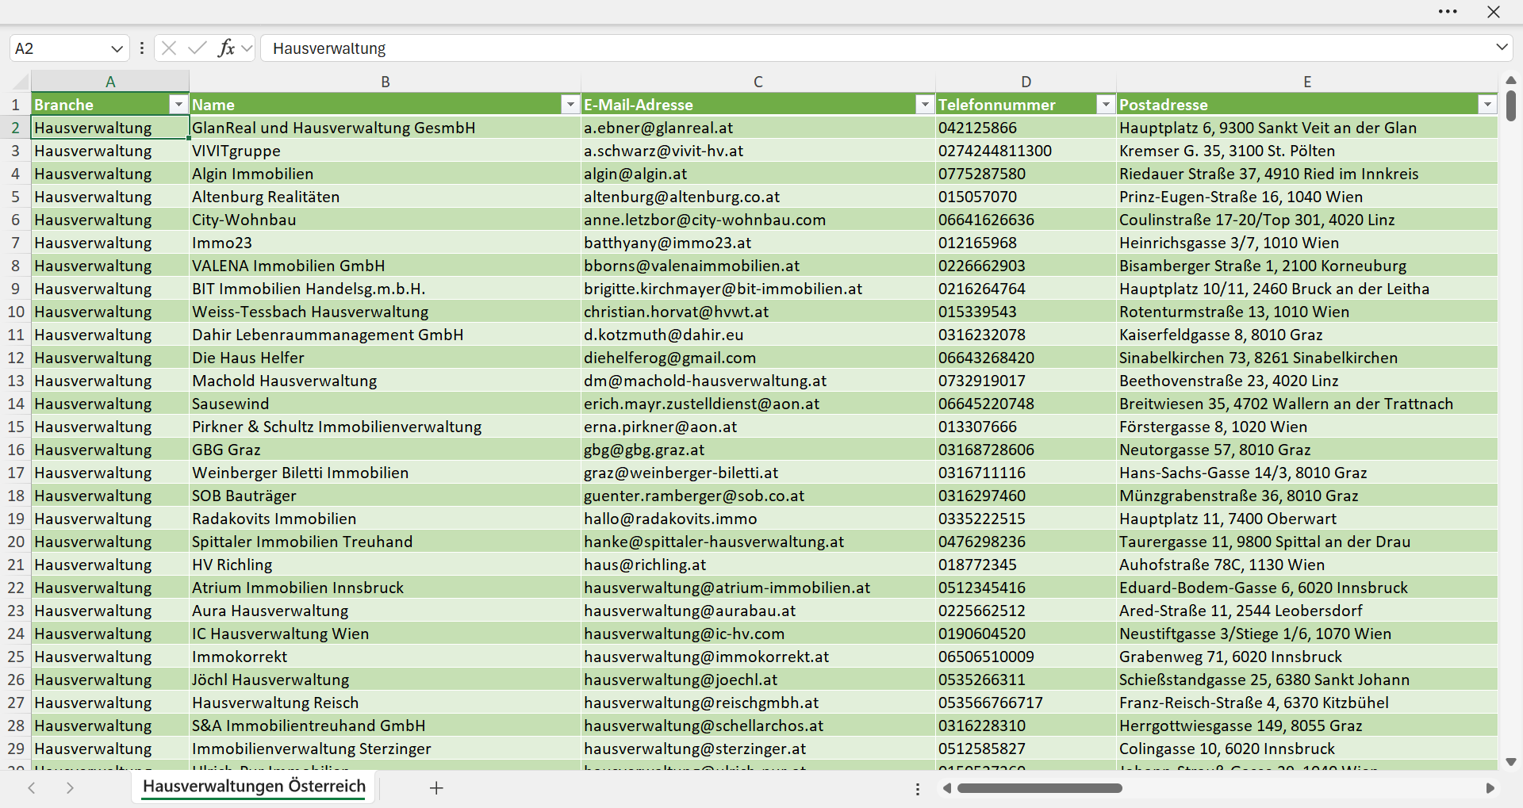The height and width of the screenshot is (808, 1523).
Task: Click the Name Box showing A2
Action: point(59,48)
